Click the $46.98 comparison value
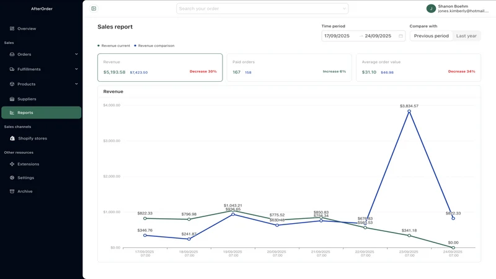The image size is (496, 279). 387,73
